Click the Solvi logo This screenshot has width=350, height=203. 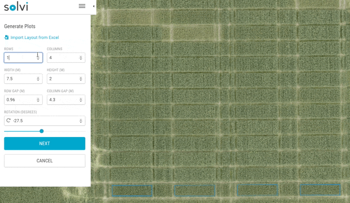pos(16,7)
